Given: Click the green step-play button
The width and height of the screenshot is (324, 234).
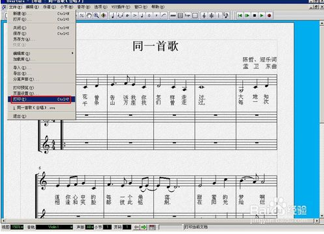Looking at the screenshot, I should (247, 16).
